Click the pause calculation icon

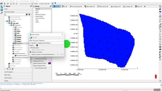coord(14,4)
